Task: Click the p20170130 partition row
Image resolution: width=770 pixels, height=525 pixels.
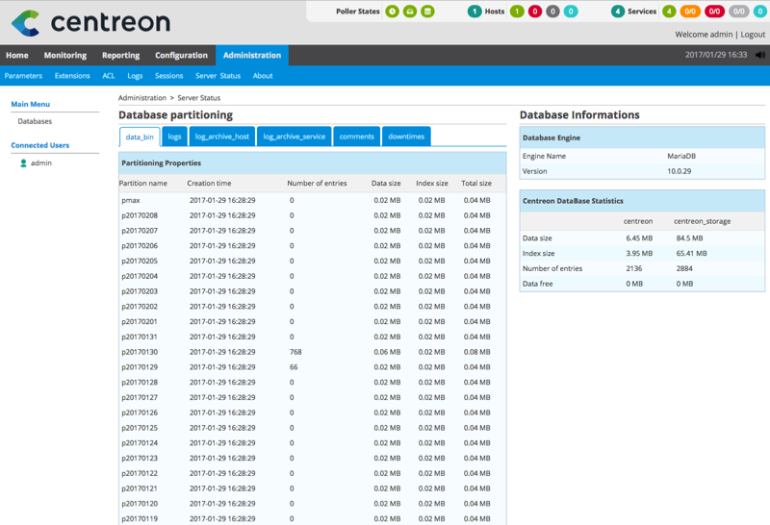Action: pos(140,352)
